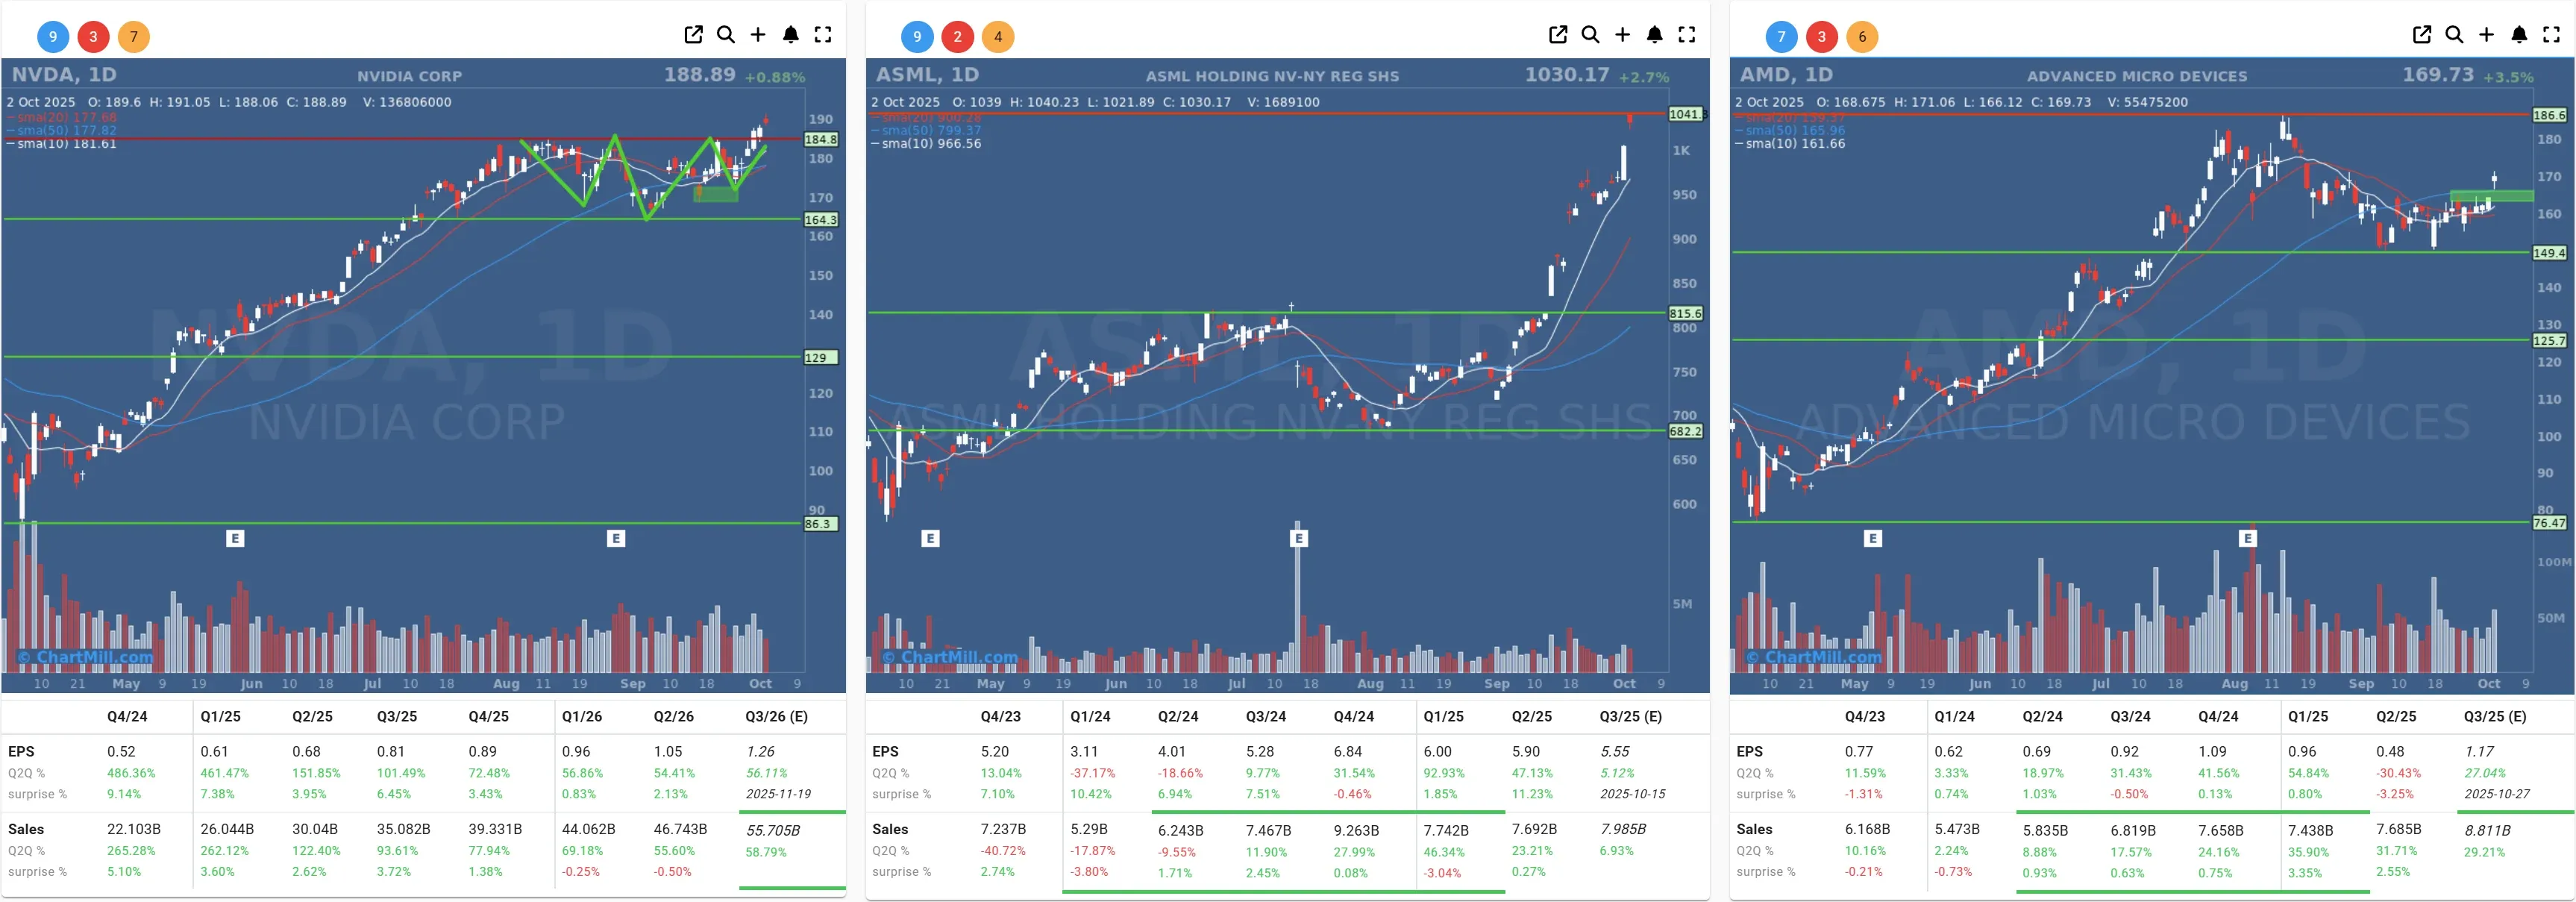Expand the ASML chart to fullscreen

point(1687,35)
